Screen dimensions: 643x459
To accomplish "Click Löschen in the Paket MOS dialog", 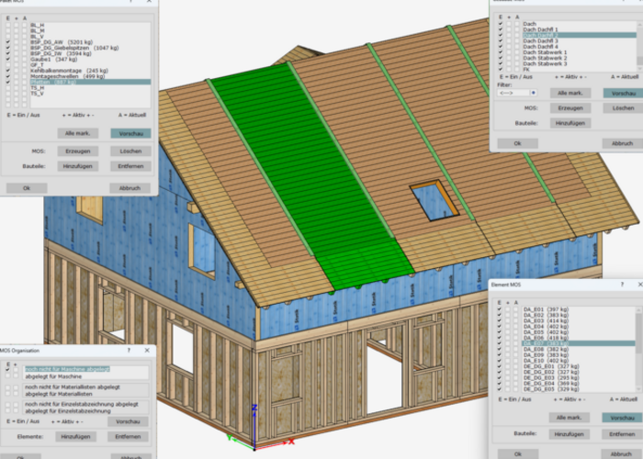I will 130,151.
